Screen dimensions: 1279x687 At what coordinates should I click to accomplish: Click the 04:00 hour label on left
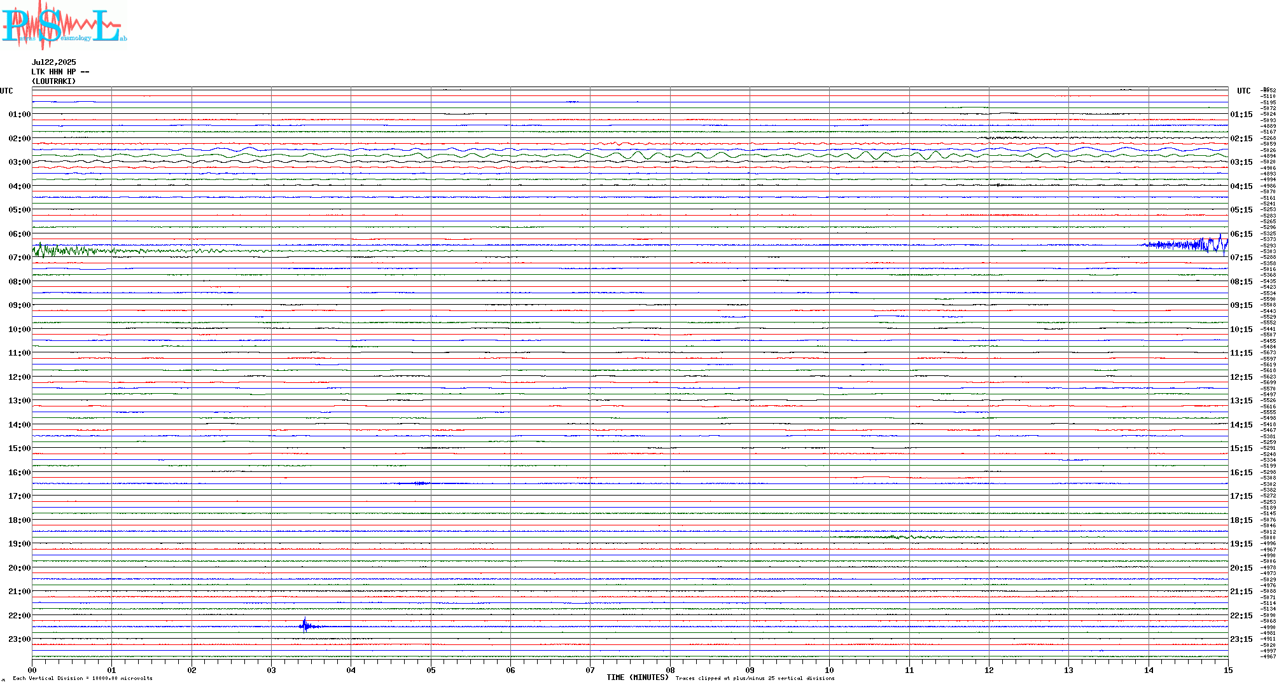20,186
